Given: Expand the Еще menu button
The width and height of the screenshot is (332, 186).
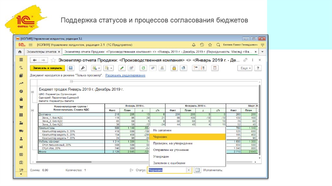Looking at the screenshot, I should (x=245, y=68).
